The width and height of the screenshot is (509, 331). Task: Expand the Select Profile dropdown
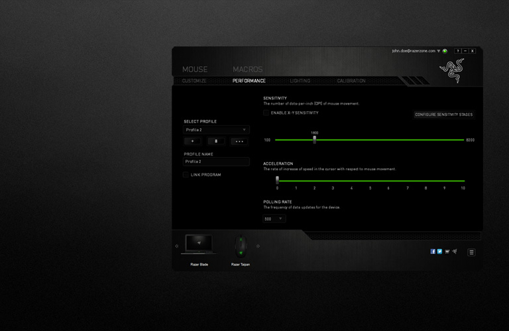[x=216, y=130]
